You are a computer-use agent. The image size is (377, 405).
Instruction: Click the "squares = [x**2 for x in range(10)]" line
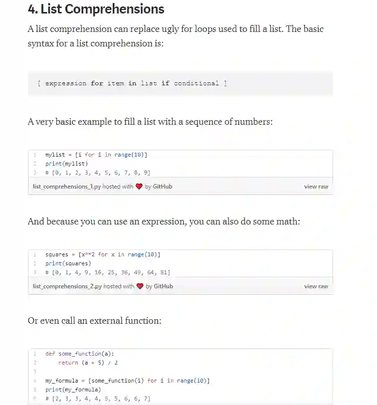(102, 254)
